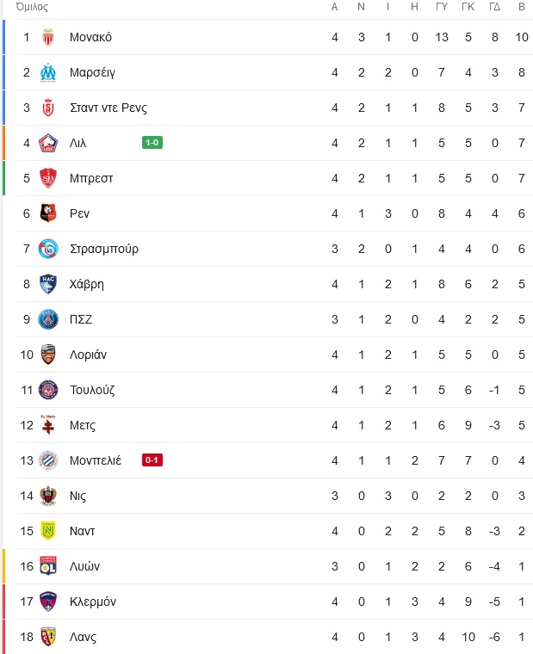Click the Stade de Reims crest
Viewport: 533px width, 654px height.
[x=48, y=108]
